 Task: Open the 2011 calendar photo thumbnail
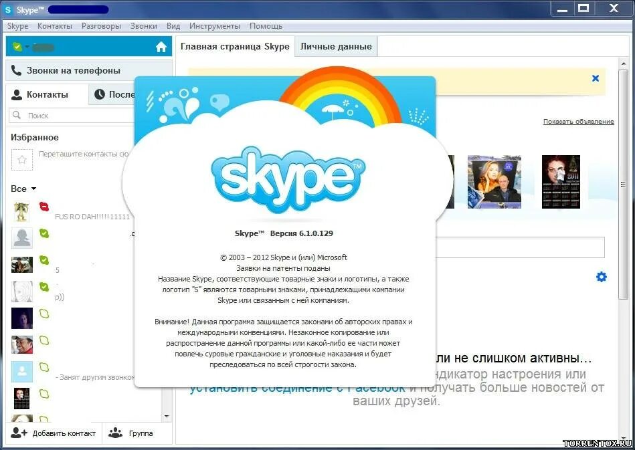(x=561, y=182)
